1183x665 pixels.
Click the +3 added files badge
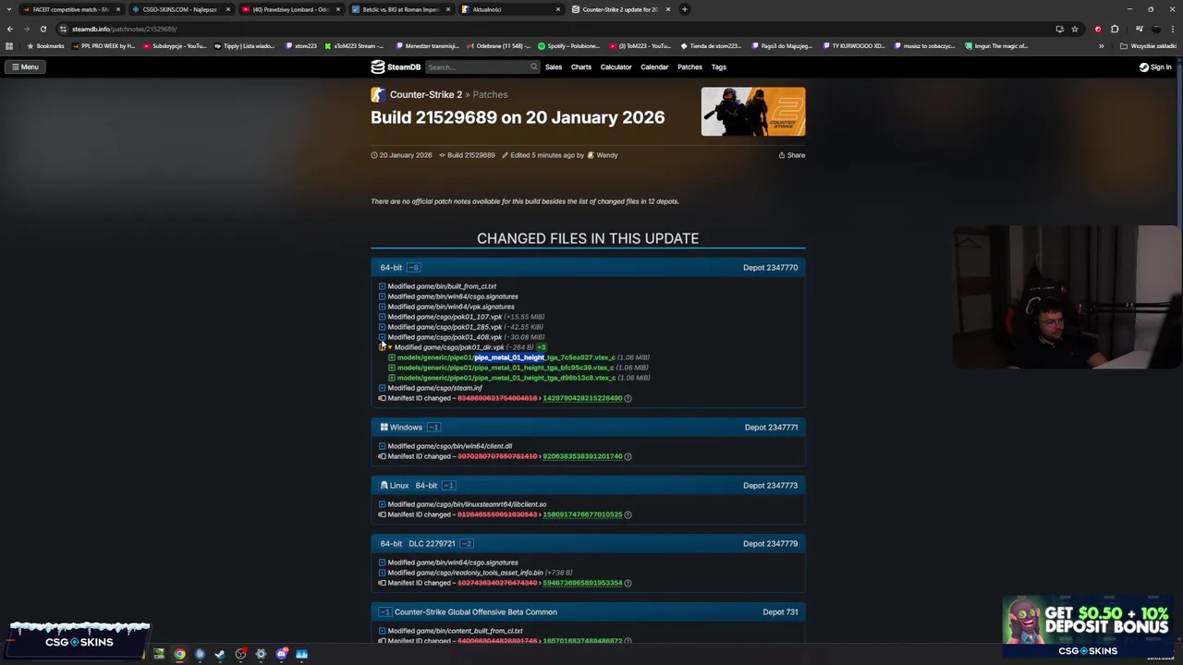tap(542, 347)
